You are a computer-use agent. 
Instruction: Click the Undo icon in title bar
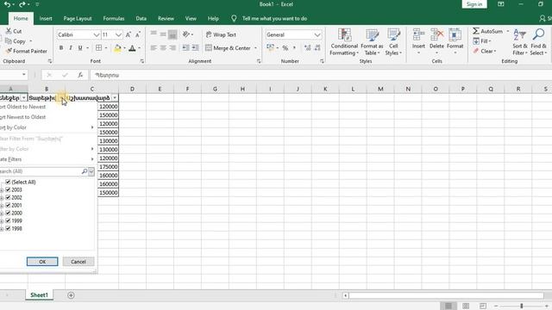pos(7,4)
